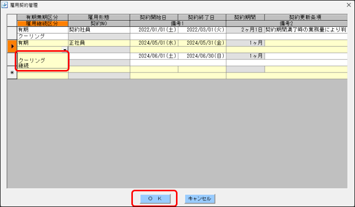Click end date 2024/05/31(金)
Viewport: 355px width, 207px height.
pos(202,43)
